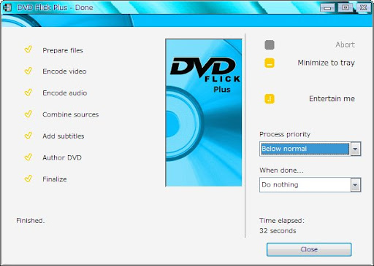The image size is (374, 266).
Task: Click the yellow Minimize to tray icon
Action: (x=270, y=63)
